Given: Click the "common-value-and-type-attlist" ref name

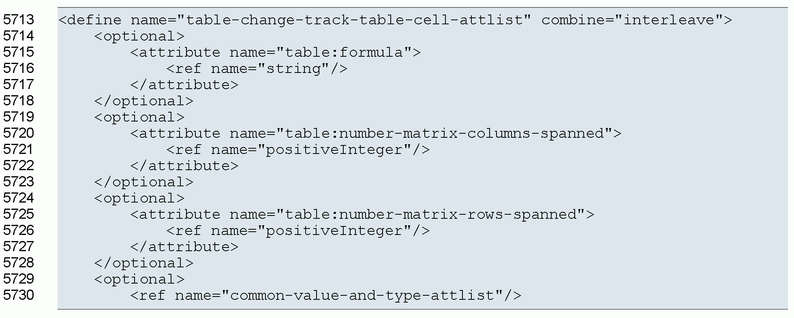Looking at the screenshot, I should click(x=362, y=295).
